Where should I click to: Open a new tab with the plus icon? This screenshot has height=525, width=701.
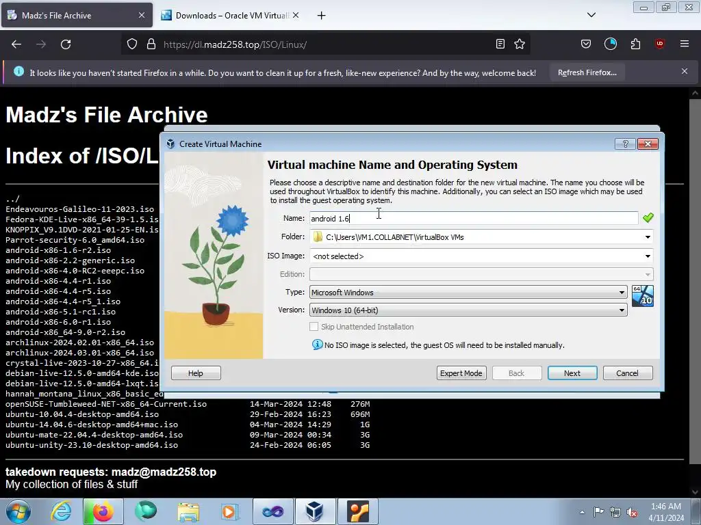point(322,16)
